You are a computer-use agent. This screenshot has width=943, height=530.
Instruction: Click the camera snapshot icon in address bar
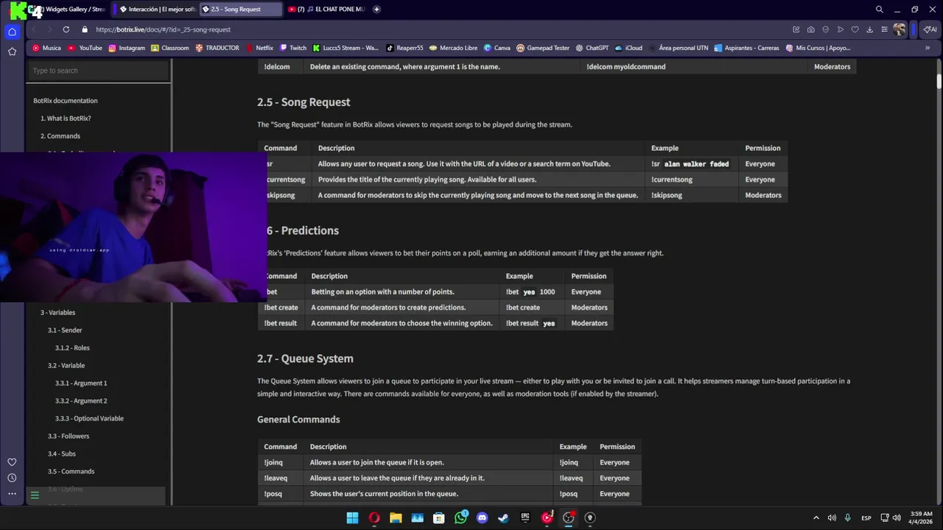811,29
